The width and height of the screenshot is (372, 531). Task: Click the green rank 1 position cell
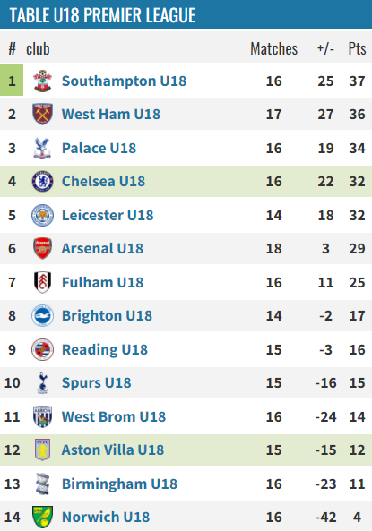[x=12, y=81]
